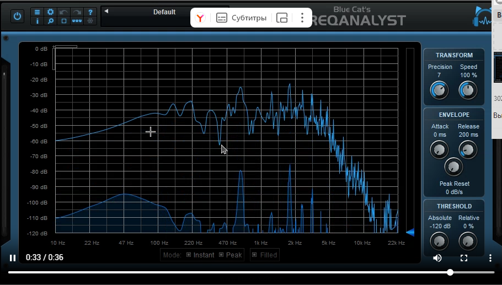Image resolution: width=502 pixels, height=285 pixels.
Task: Open video player more options dots
Action: pyautogui.click(x=490, y=258)
